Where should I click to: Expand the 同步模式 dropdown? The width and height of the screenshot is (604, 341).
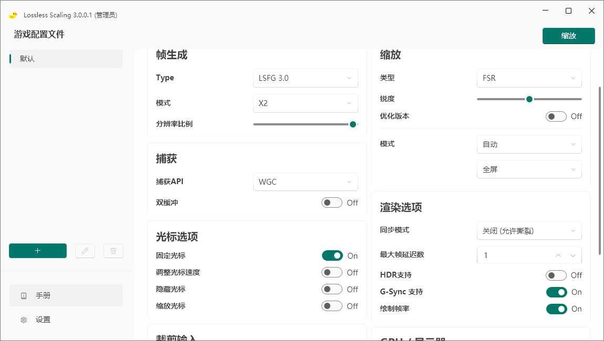click(529, 231)
